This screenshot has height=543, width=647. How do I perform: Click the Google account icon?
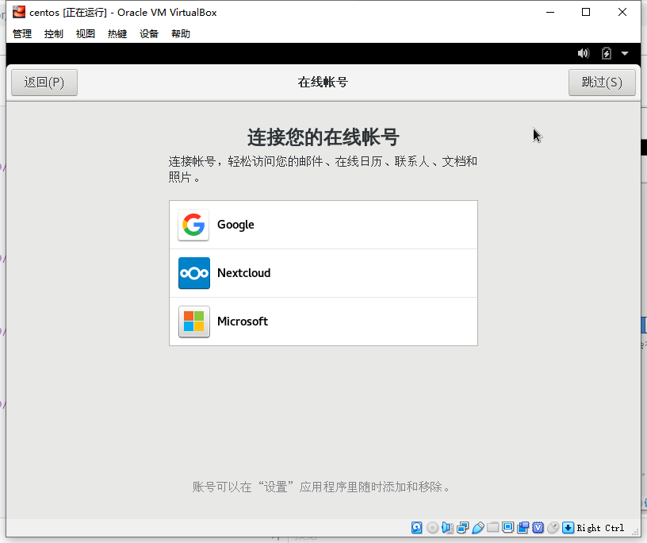tap(193, 225)
